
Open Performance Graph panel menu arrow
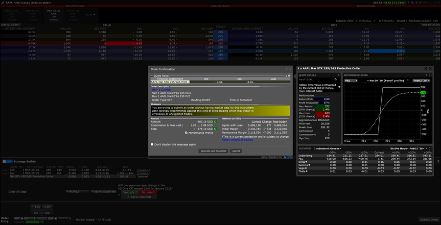(427, 75)
